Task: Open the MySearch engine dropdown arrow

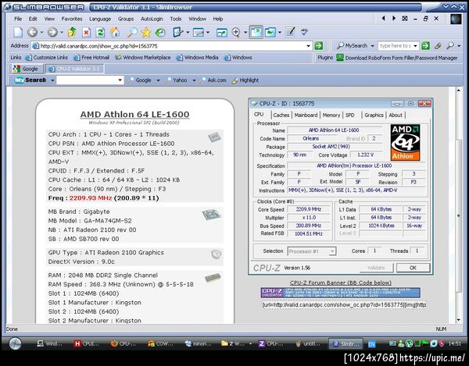Action: (x=372, y=46)
